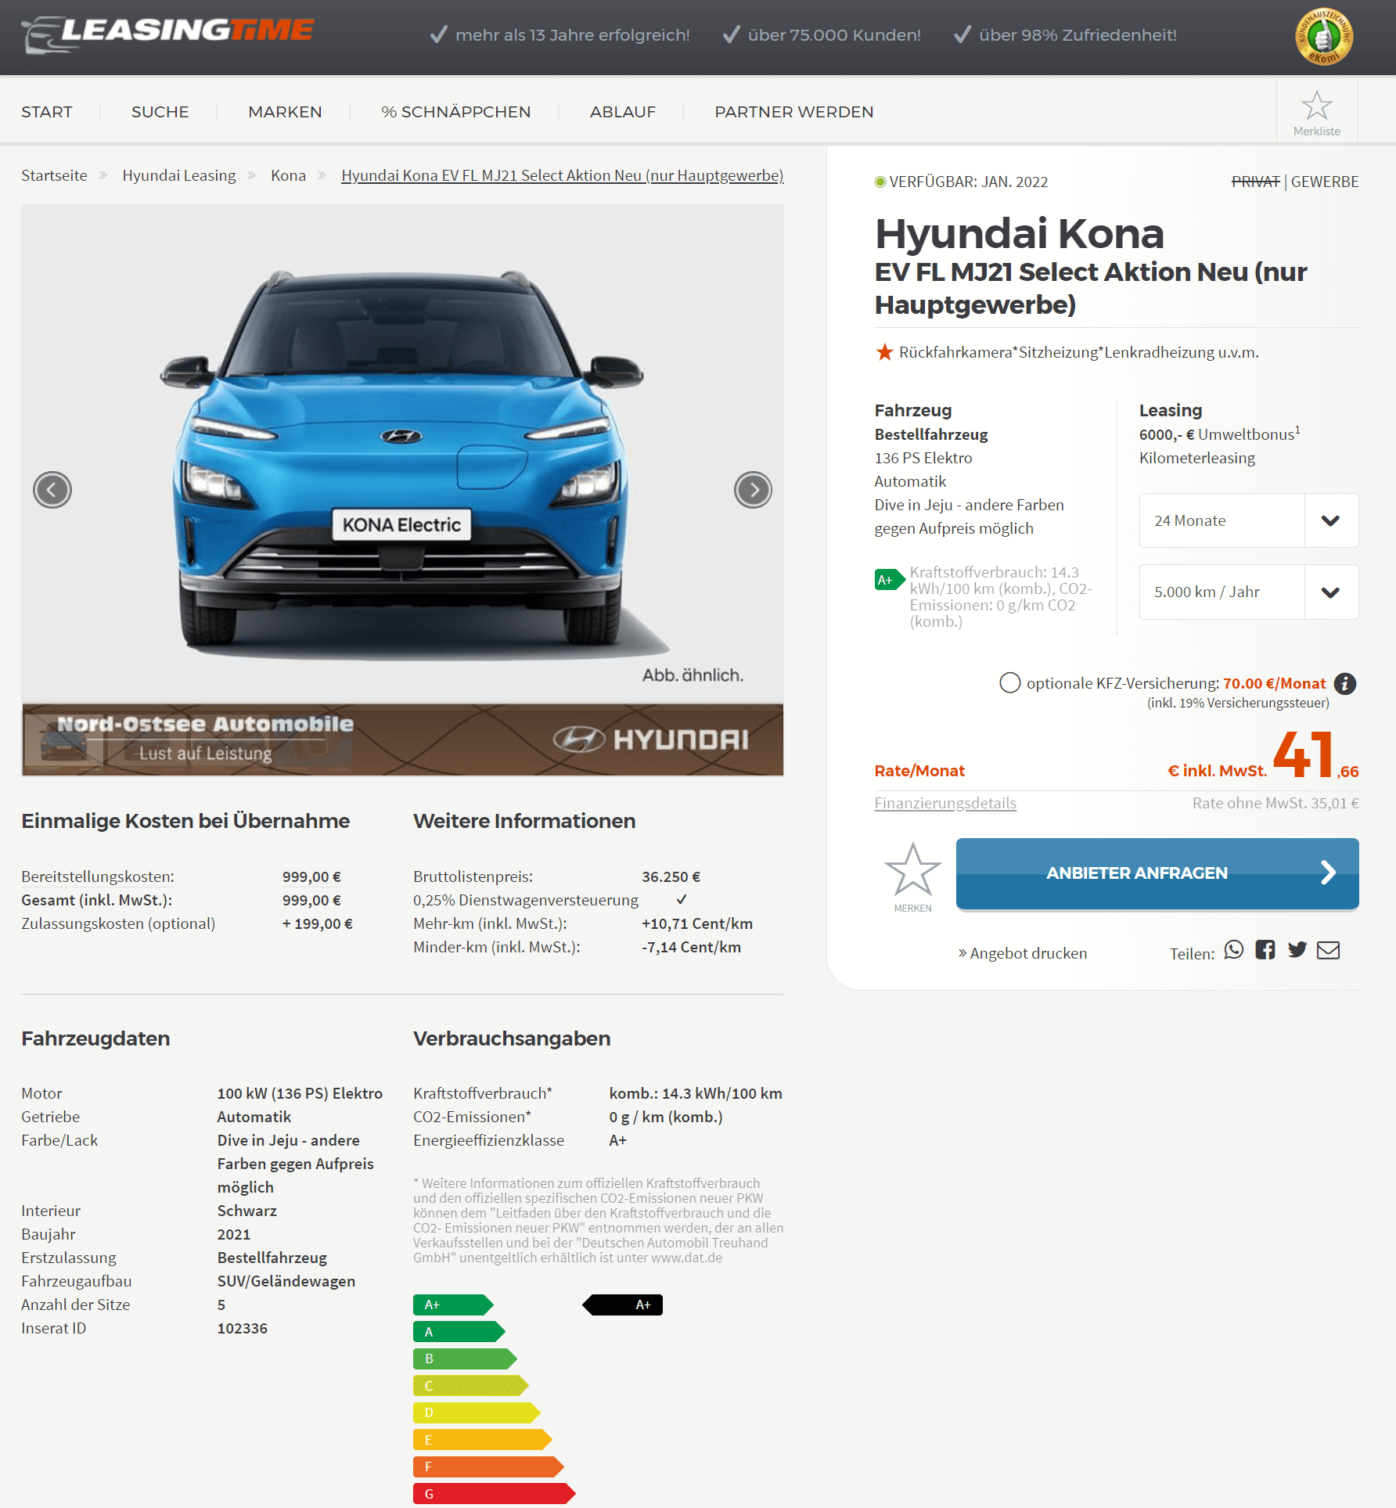Share the offer on Twitter
1396x1508 pixels.
[x=1297, y=950]
